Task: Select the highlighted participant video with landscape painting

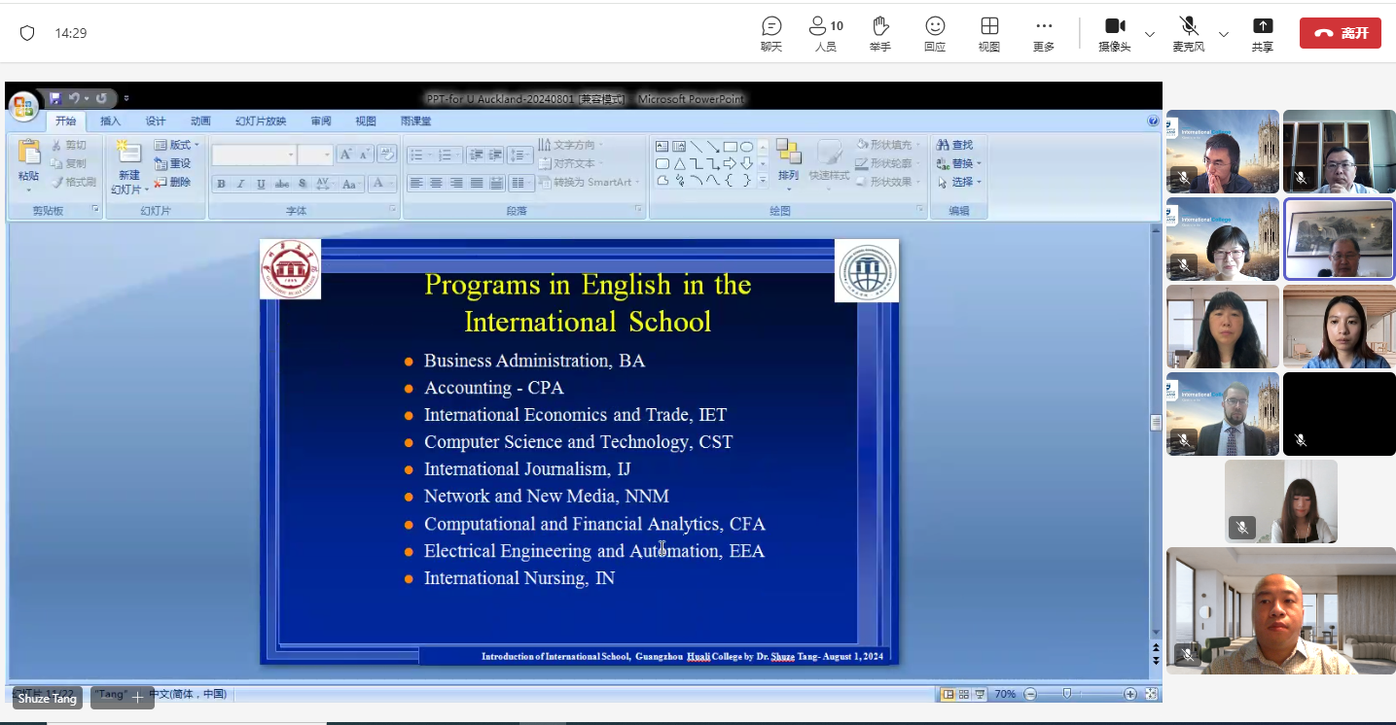Action: [1339, 239]
